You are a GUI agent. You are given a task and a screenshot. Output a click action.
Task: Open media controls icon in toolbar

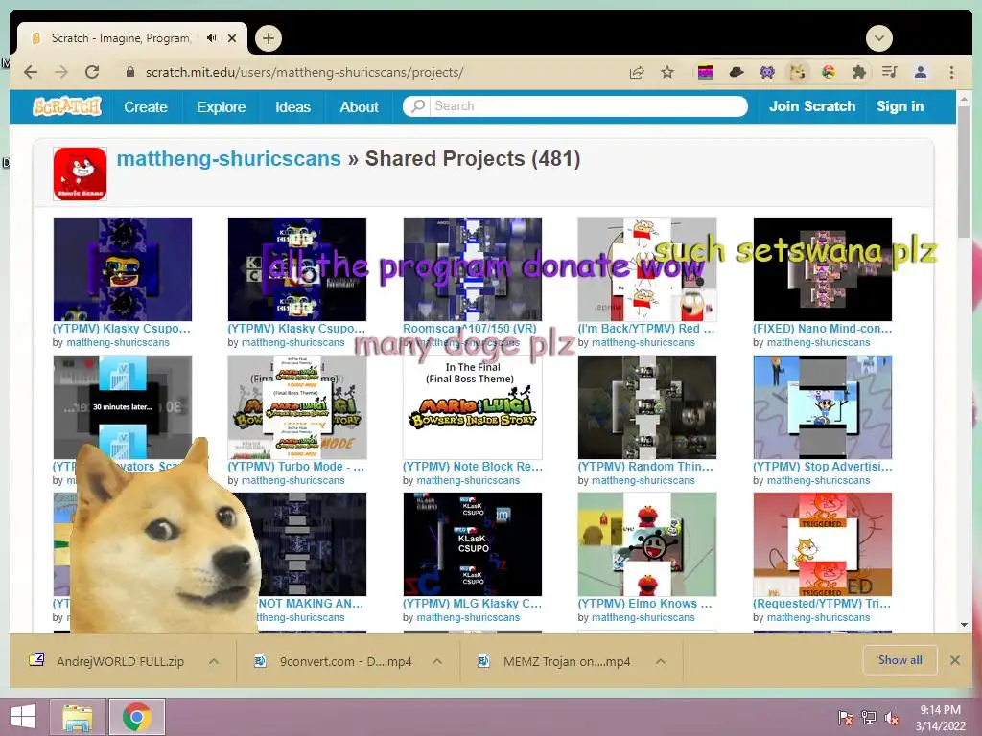click(889, 73)
